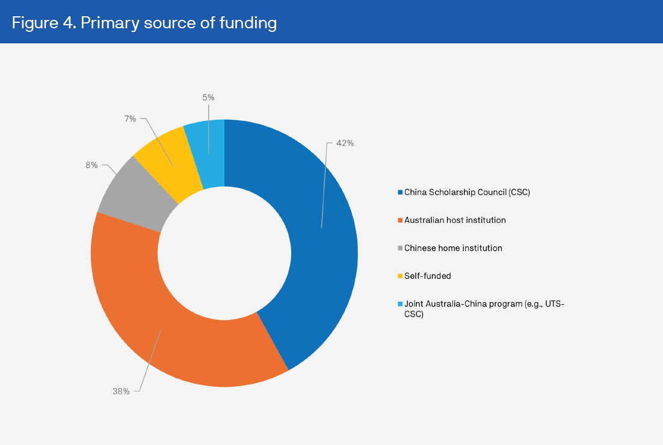The image size is (663, 445).
Task: Click the light blue Joint Australia-China legend swatch
Action: pos(399,304)
